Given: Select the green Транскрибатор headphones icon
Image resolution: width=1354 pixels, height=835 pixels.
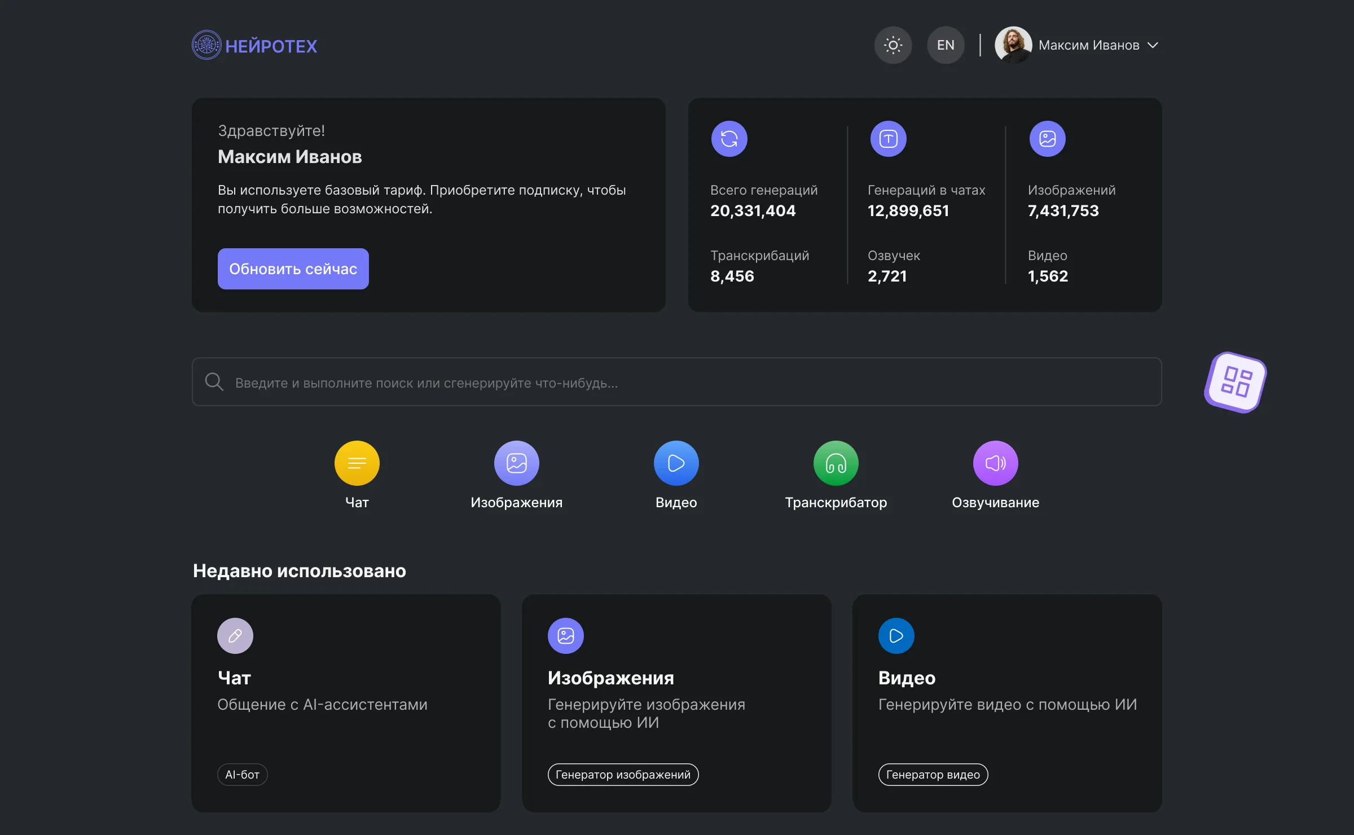Looking at the screenshot, I should click(836, 463).
